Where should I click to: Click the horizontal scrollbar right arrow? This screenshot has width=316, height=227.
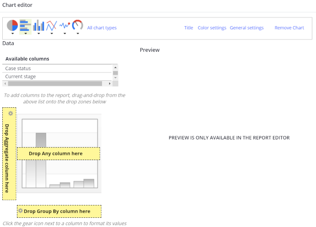(x=110, y=84)
